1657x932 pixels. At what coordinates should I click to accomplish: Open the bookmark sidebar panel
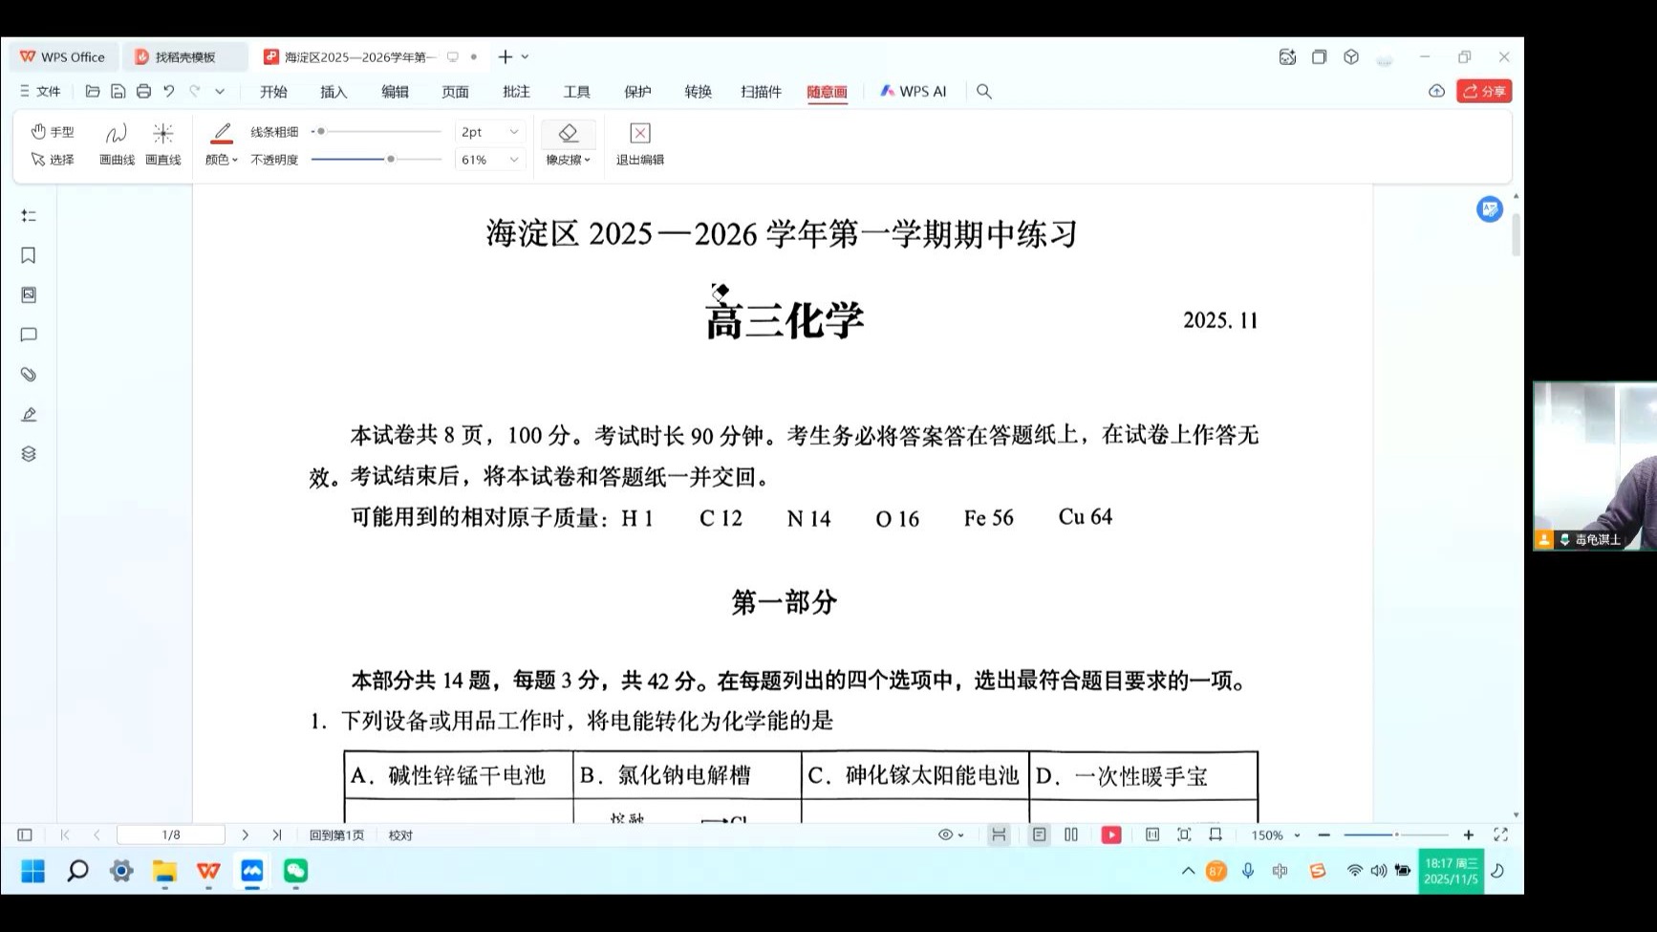tap(29, 255)
